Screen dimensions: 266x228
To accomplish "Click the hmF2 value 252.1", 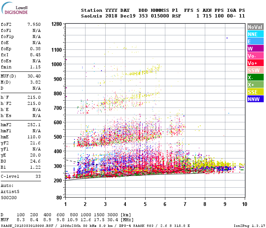I will click(34, 125).
